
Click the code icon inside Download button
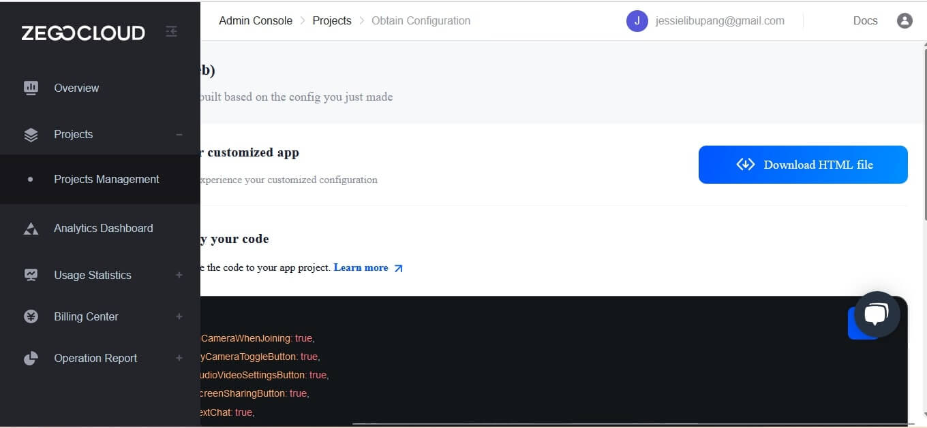click(746, 164)
